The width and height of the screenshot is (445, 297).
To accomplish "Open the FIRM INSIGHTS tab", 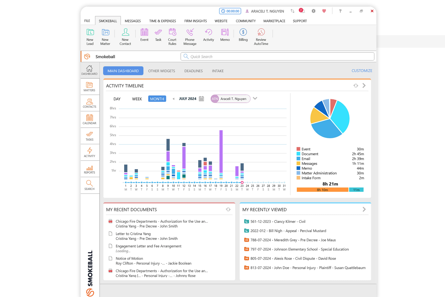I will (x=195, y=21).
